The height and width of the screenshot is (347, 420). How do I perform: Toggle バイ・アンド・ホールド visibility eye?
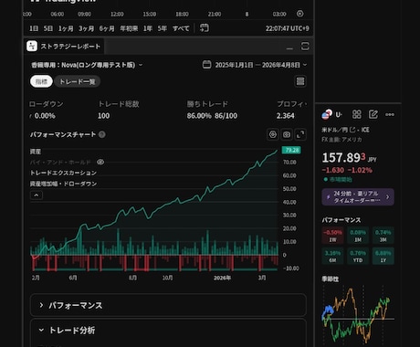tap(100, 162)
